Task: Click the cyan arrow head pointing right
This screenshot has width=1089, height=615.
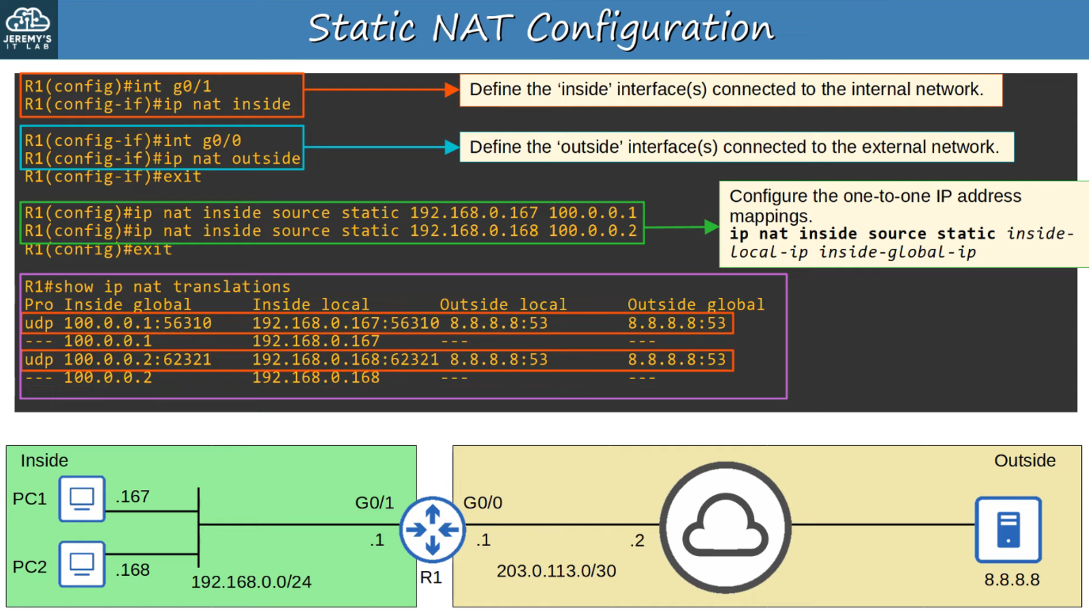Action: 451,147
